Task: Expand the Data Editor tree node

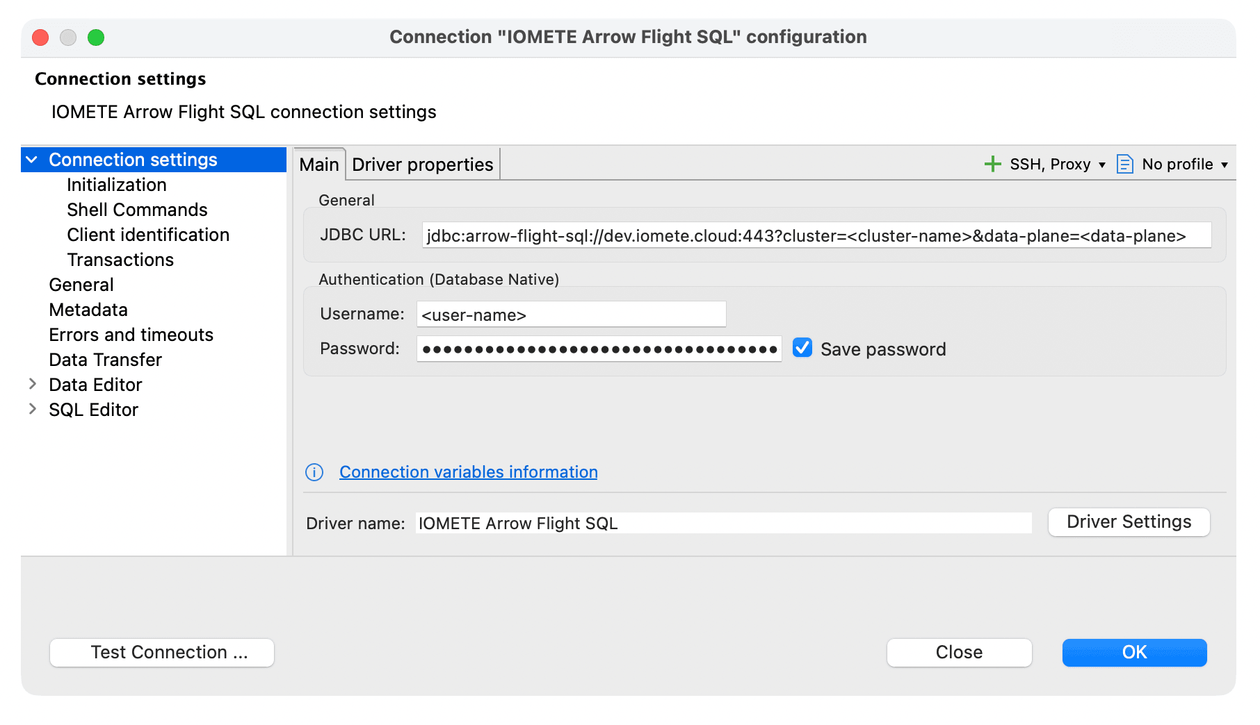Action: click(32, 384)
